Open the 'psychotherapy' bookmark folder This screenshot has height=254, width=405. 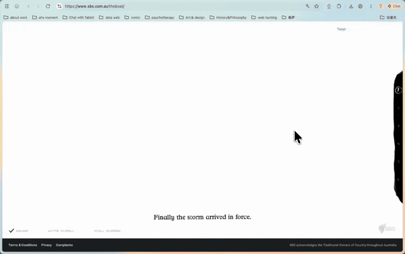pos(159,18)
